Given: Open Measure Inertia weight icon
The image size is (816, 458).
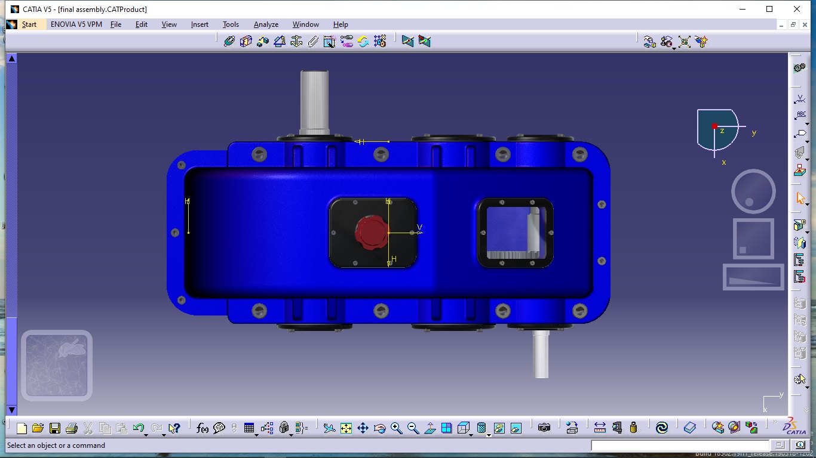Looking at the screenshot, I should tap(633, 428).
